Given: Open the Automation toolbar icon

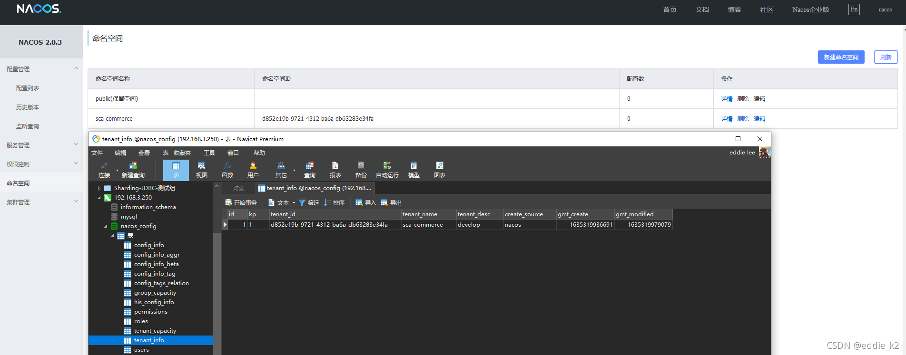Looking at the screenshot, I should [x=387, y=170].
